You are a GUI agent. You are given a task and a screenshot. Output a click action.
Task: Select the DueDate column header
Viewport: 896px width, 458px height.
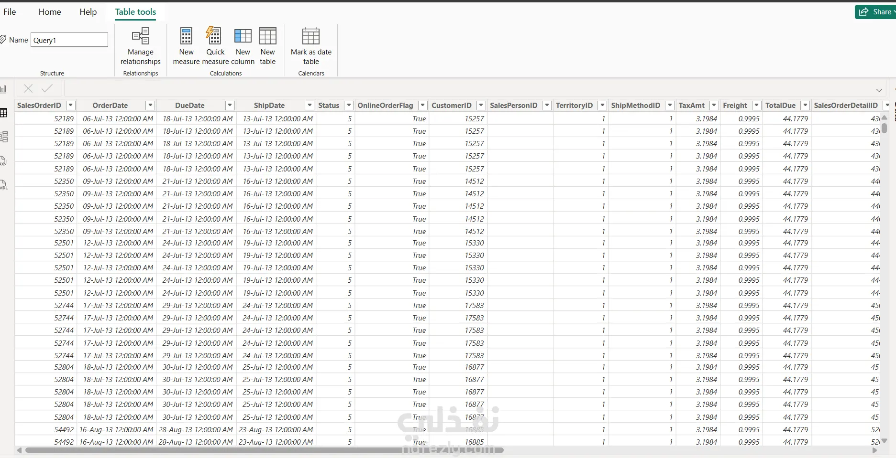[x=190, y=105]
